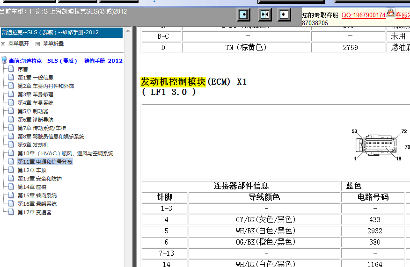Screen dimensions: 410x267
Task: Open 第12章 车顶
Action: (x=32, y=170)
